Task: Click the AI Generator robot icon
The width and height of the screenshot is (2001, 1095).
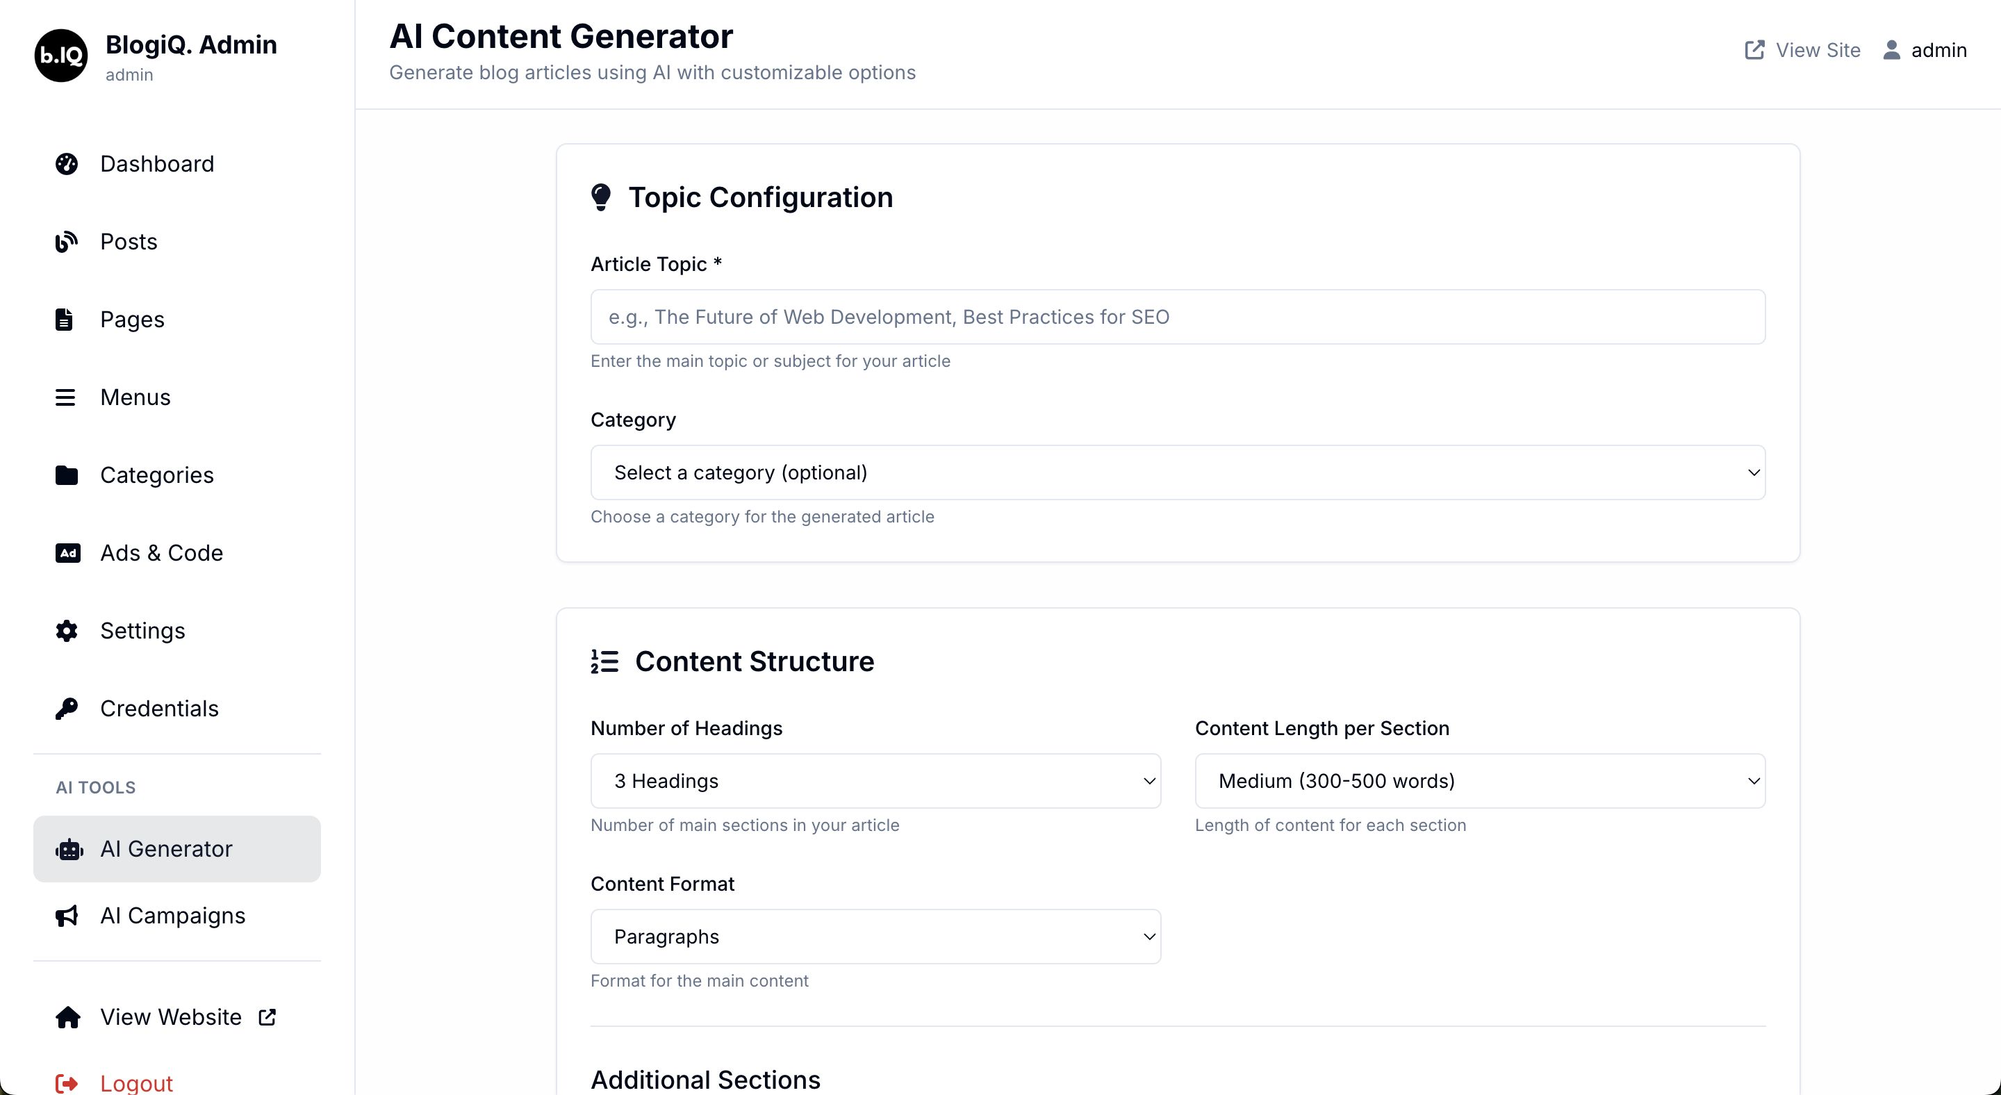Action: pos(68,849)
